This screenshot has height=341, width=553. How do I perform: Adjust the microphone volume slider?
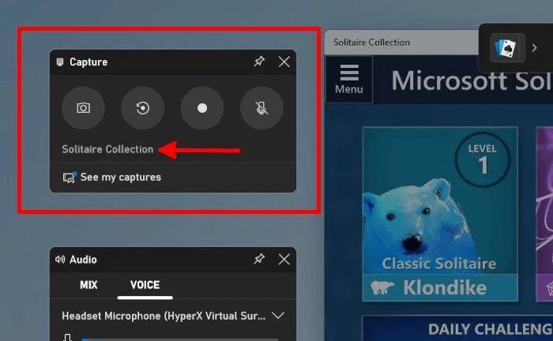(x=179, y=339)
